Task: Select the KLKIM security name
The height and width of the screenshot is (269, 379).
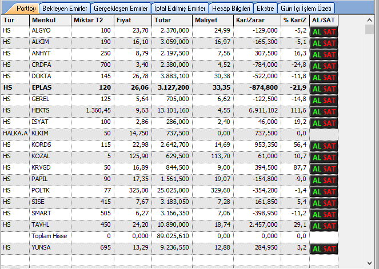Action: 40,133
